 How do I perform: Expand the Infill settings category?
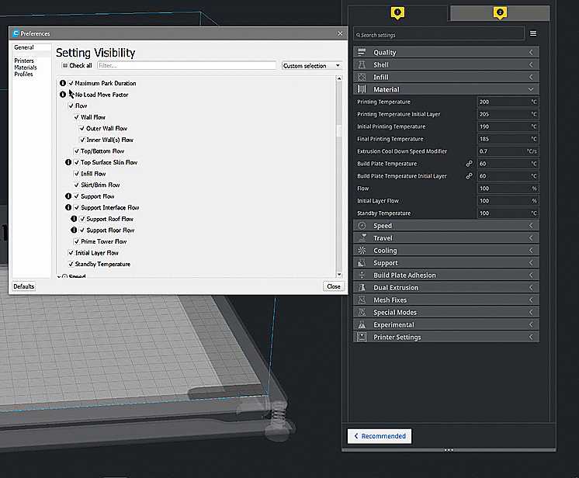tap(446, 77)
